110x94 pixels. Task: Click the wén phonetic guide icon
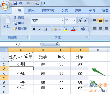[x=83, y=29]
